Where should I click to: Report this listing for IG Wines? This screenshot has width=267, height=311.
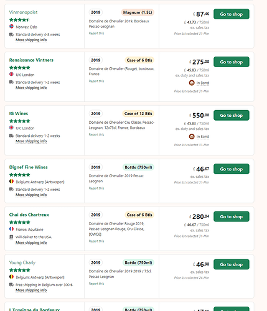point(96,134)
